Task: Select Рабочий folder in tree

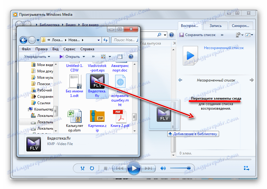Action: (42, 90)
